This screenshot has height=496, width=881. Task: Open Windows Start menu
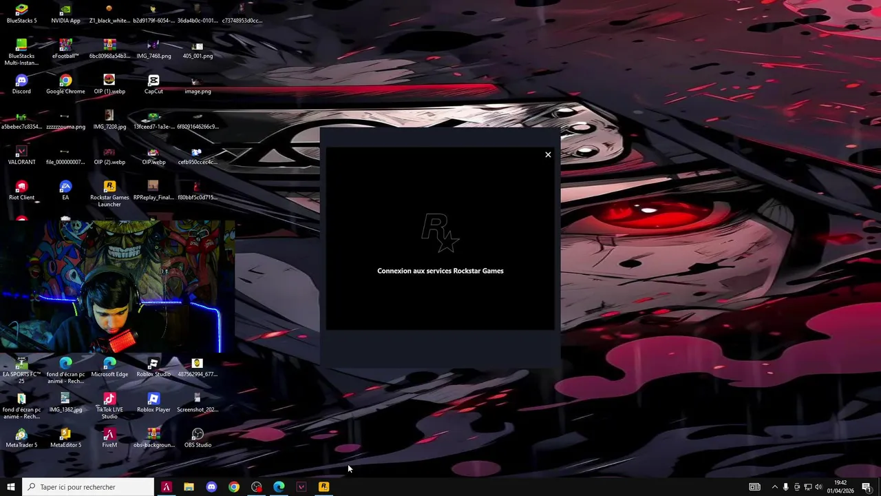point(10,487)
